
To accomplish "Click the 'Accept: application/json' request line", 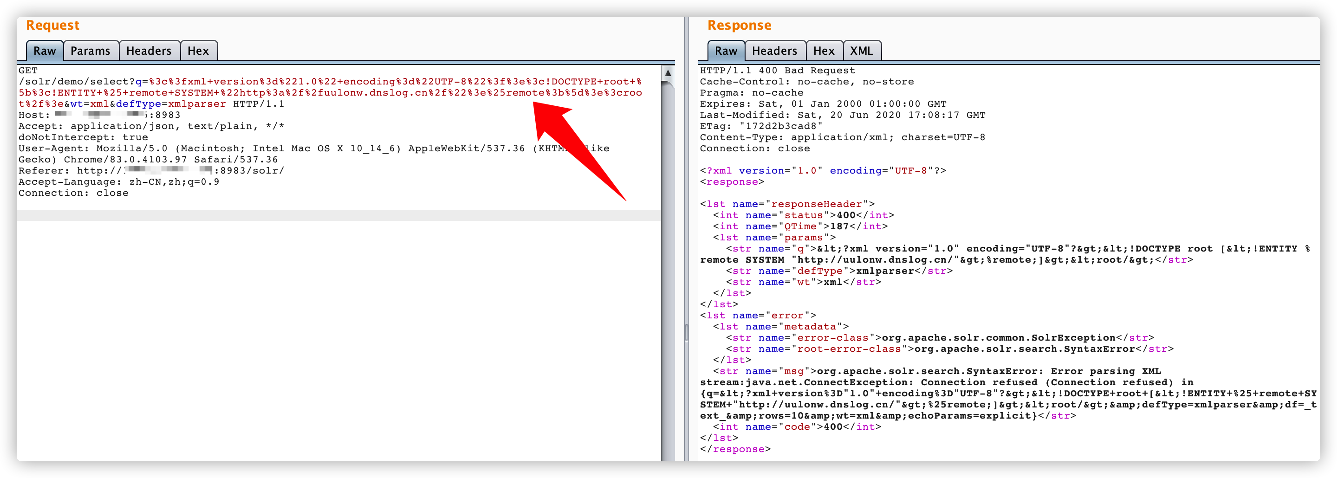I will pos(151,126).
